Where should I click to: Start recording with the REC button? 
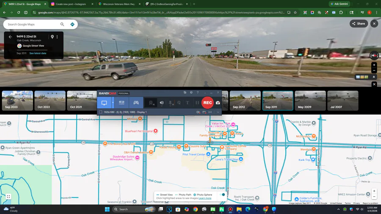click(x=207, y=103)
